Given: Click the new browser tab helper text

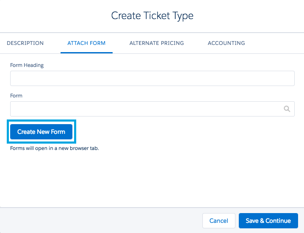Looking at the screenshot, I should click(x=54, y=149).
